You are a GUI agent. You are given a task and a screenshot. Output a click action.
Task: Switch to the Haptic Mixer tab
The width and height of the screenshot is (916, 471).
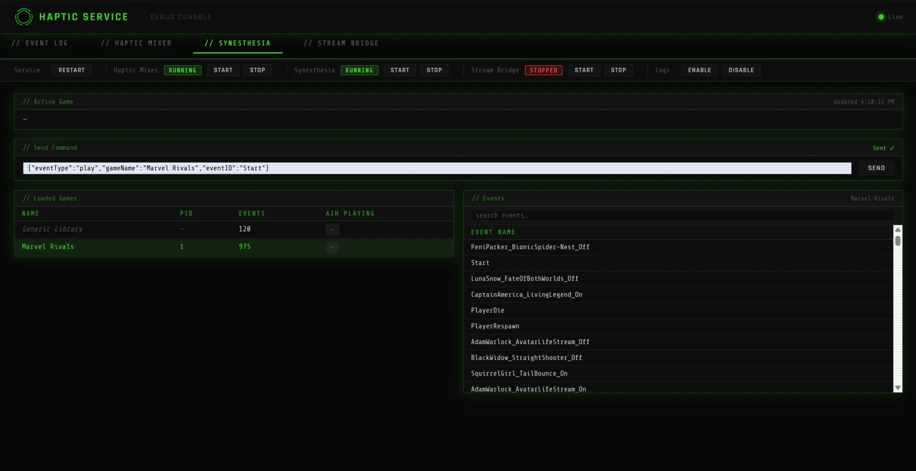tap(136, 43)
